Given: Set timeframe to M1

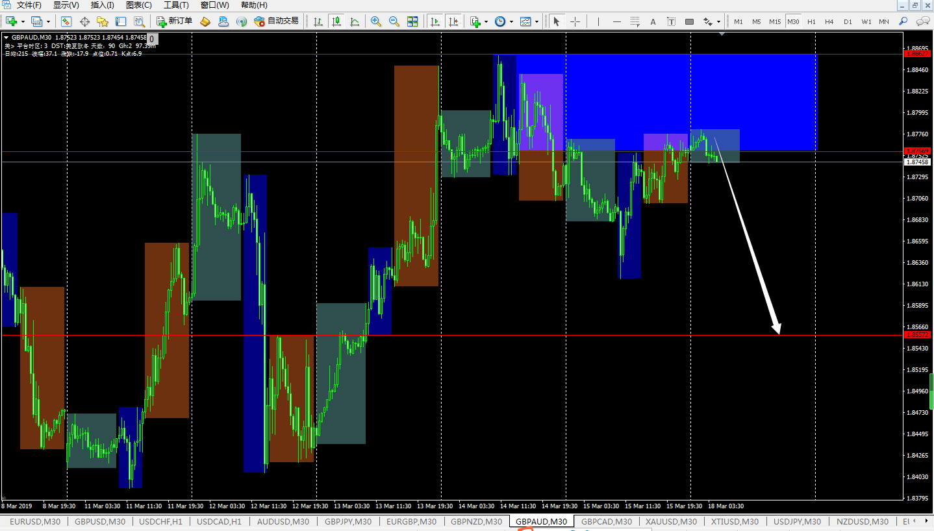Looking at the screenshot, I should [x=738, y=21].
